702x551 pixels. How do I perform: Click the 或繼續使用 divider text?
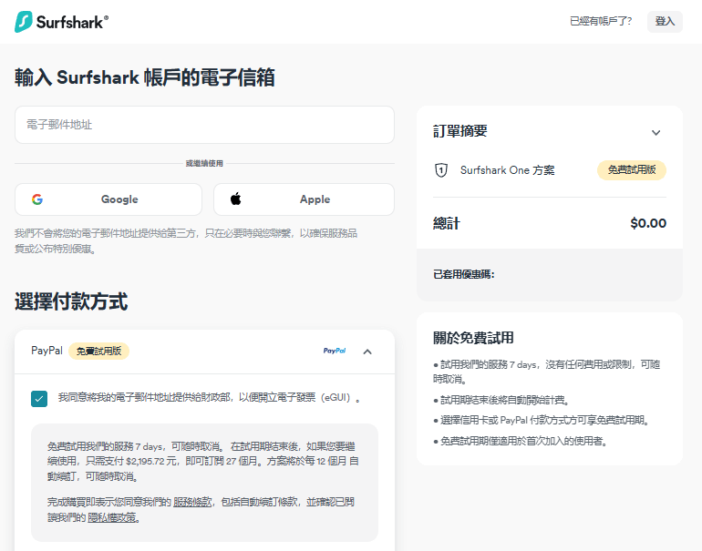pyautogui.click(x=204, y=163)
